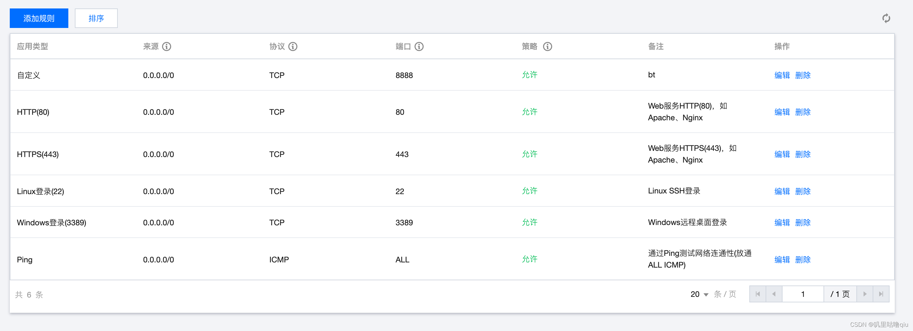
Task: Click the Windows远程桌面登录 remark
Action: coord(687,222)
